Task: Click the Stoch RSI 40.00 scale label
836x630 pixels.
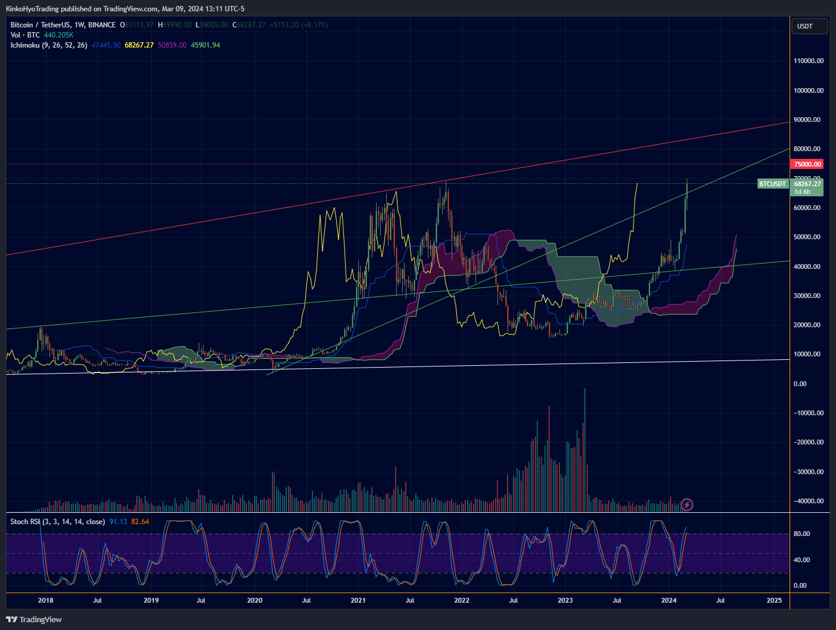Action: [x=801, y=560]
